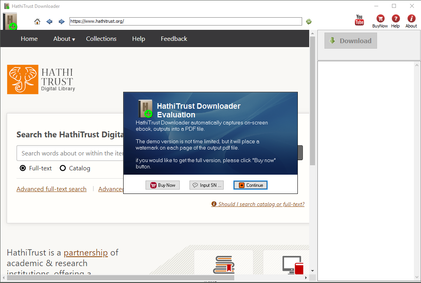The height and width of the screenshot is (283, 421).
Task: Open the Feedback menu item
Action: [x=174, y=39]
